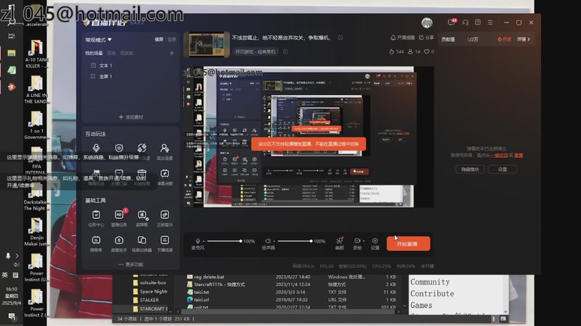Click the 隐藏模块 hide module button
Viewport: 581px width, 326px height.
[470, 170]
